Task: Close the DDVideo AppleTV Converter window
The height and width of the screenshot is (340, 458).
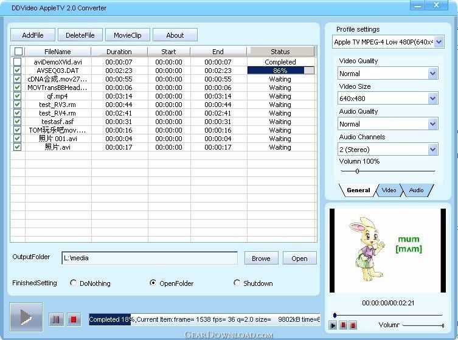Action: [436, 5]
